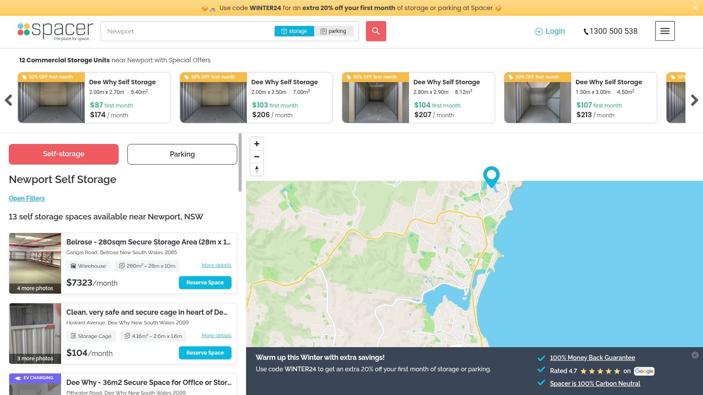Image resolution: width=703 pixels, height=395 pixels.
Task: Click the Spacer logo
Action: 55,31
